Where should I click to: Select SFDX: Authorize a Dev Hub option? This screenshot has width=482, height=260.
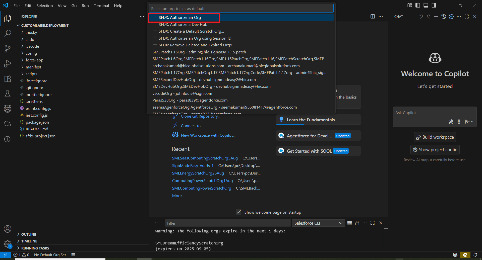[x=183, y=24]
